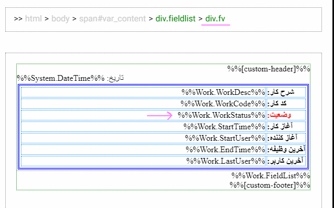Click the %%Work.WorkDesc%% field cell

pos(143,92)
